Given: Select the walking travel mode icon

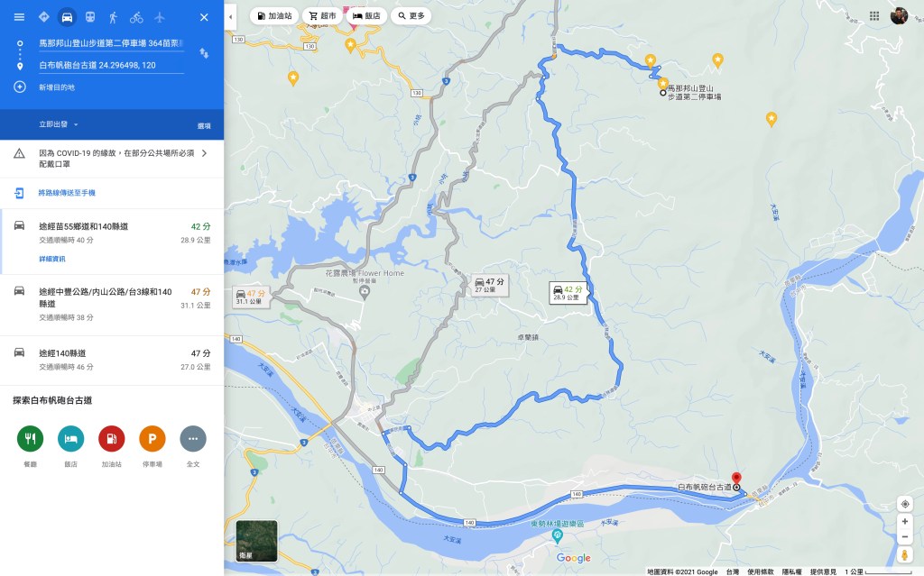Looking at the screenshot, I should [x=113, y=17].
